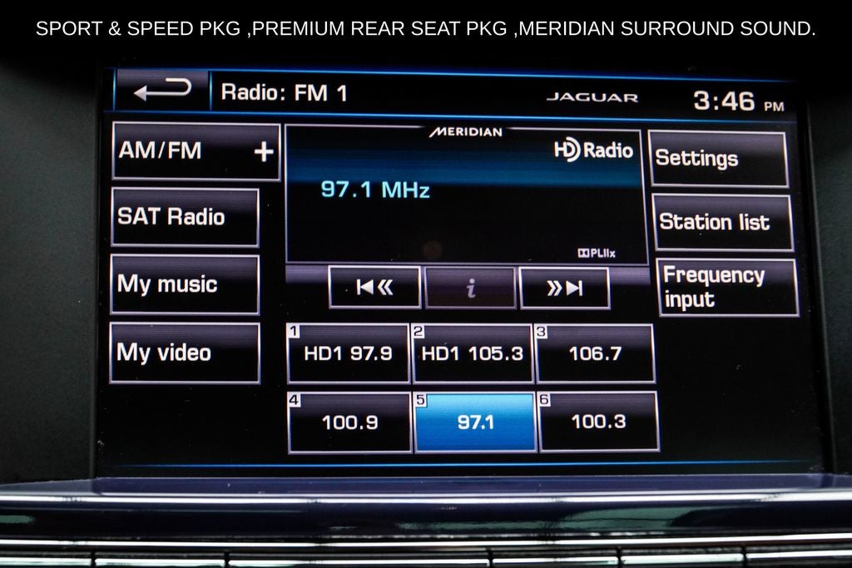Tap the PLIIx surround indicator
Image resolution: width=852 pixels, height=568 pixels.
(x=597, y=253)
